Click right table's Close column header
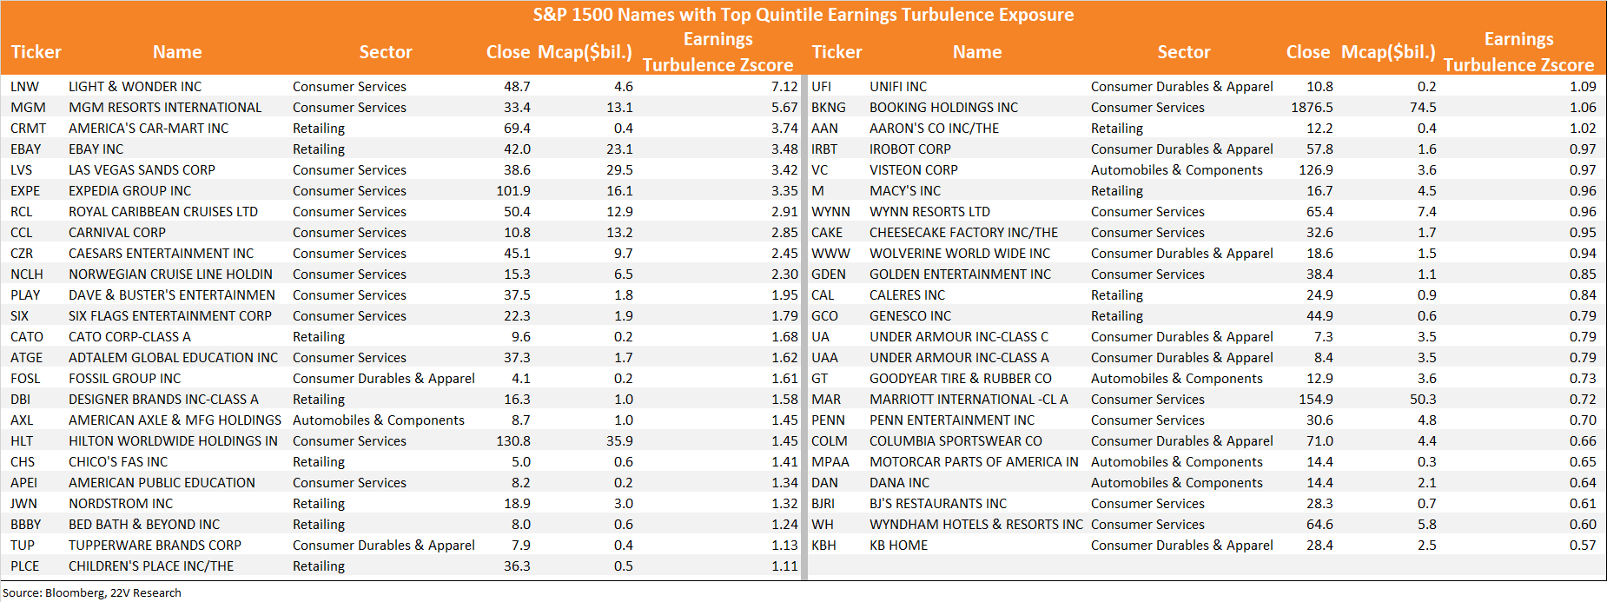This screenshot has height=602, width=1607. pos(1307,52)
